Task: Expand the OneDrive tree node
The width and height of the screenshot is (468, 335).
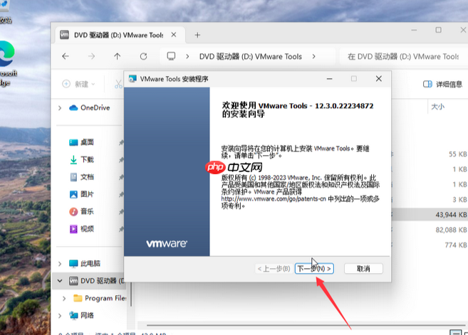Action: coord(60,108)
